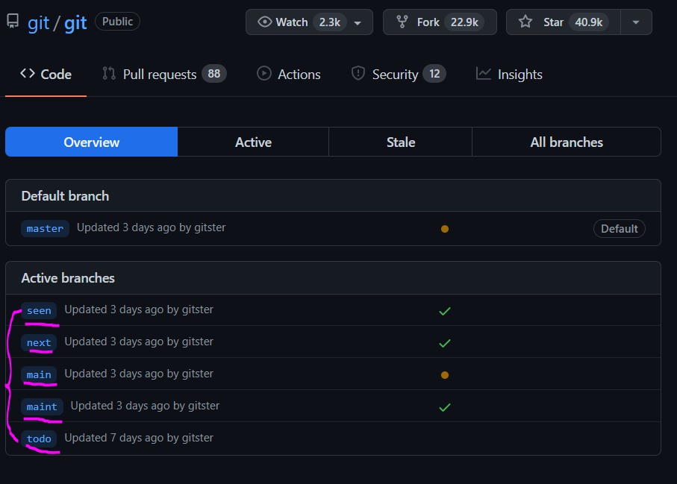The image size is (677, 484).
Task: Open the master branch
Action: tap(45, 229)
